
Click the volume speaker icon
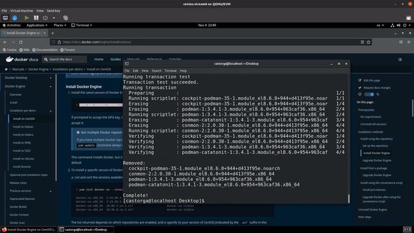pyautogui.click(x=398, y=25)
